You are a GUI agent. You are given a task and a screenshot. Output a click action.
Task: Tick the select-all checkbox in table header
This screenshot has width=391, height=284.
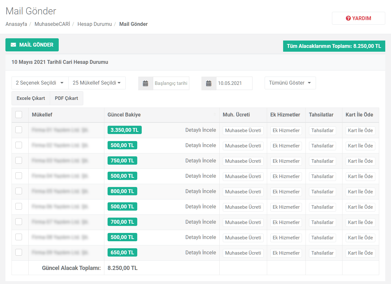(x=19, y=115)
